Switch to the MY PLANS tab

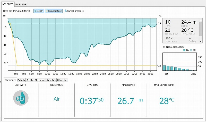pos(21,4)
